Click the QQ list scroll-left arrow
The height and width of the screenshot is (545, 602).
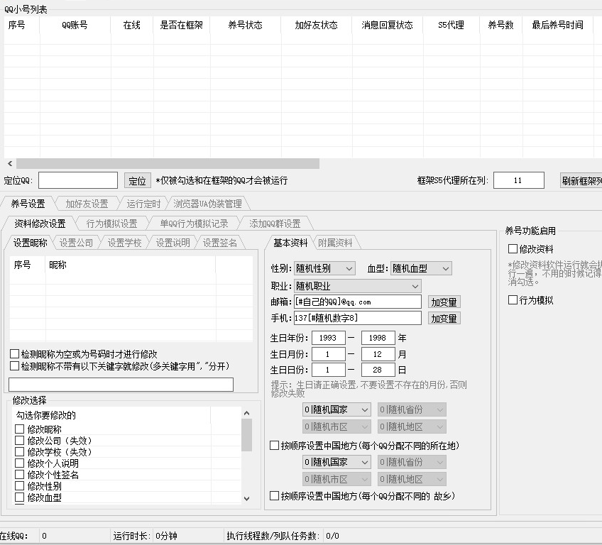[x=10, y=164]
